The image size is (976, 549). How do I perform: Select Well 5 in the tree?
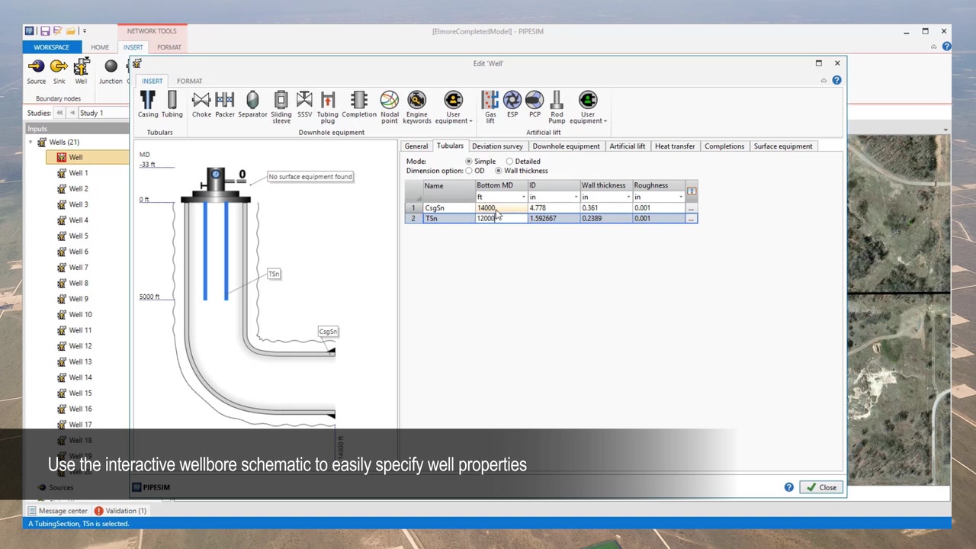click(79, 236)
